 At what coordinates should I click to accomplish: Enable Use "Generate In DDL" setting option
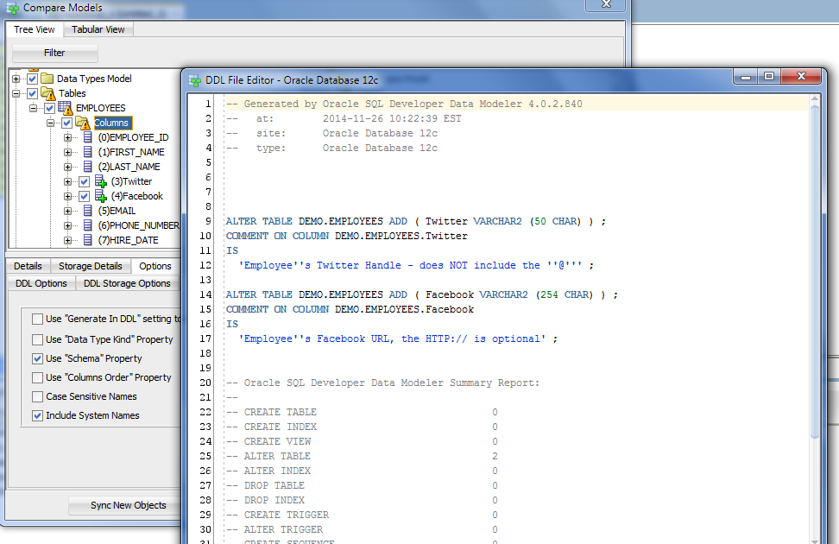click(x=37, y=319)
